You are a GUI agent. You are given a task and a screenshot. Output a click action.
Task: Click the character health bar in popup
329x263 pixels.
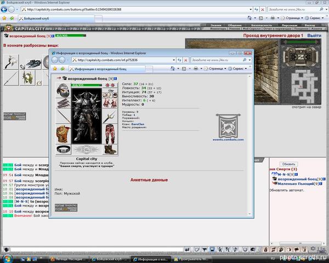pos(87,85)
